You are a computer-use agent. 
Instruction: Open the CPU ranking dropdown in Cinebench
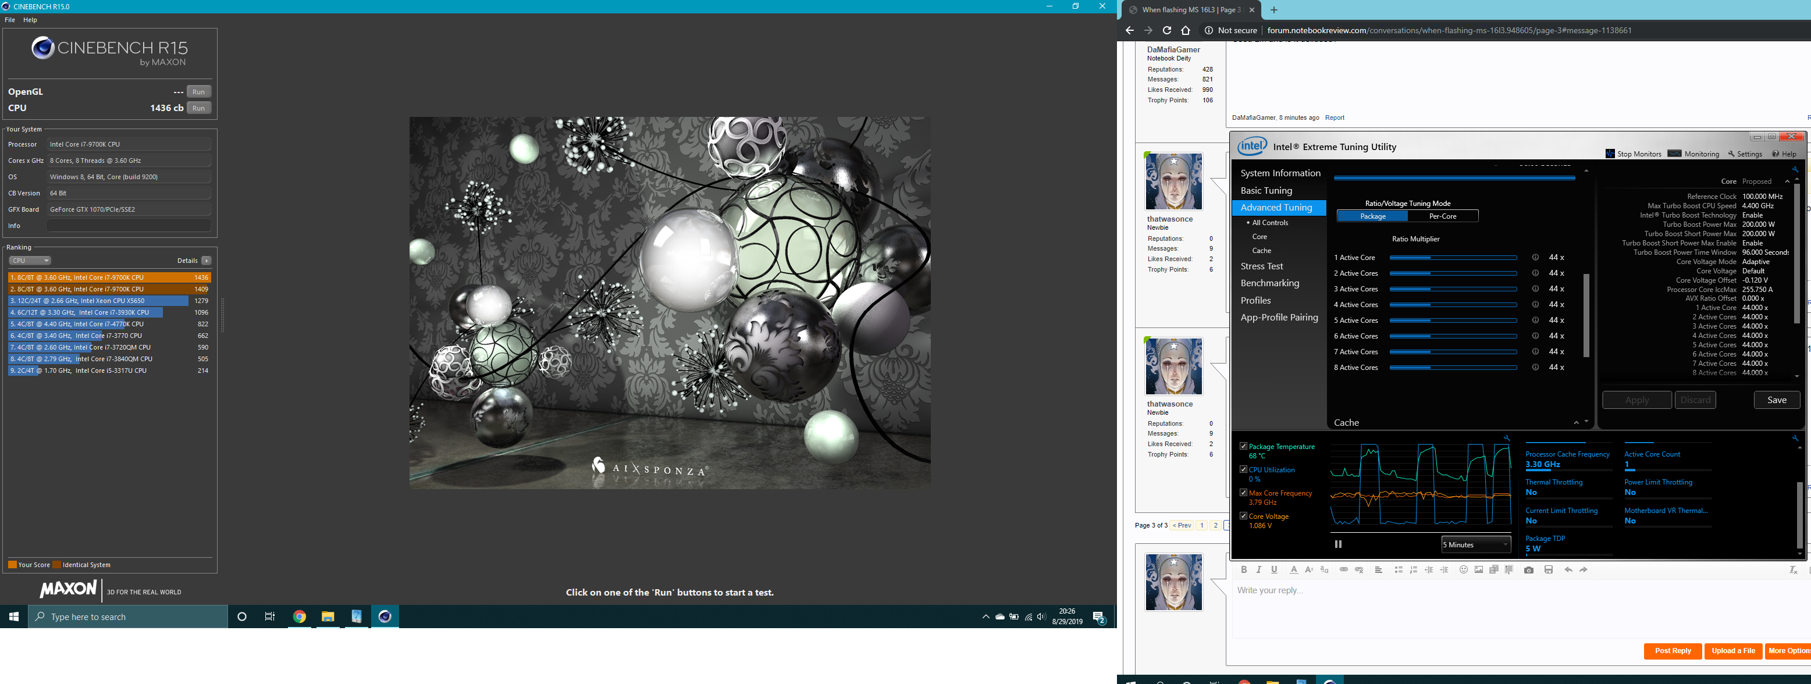pyautogui.click(x=30, y=261)
